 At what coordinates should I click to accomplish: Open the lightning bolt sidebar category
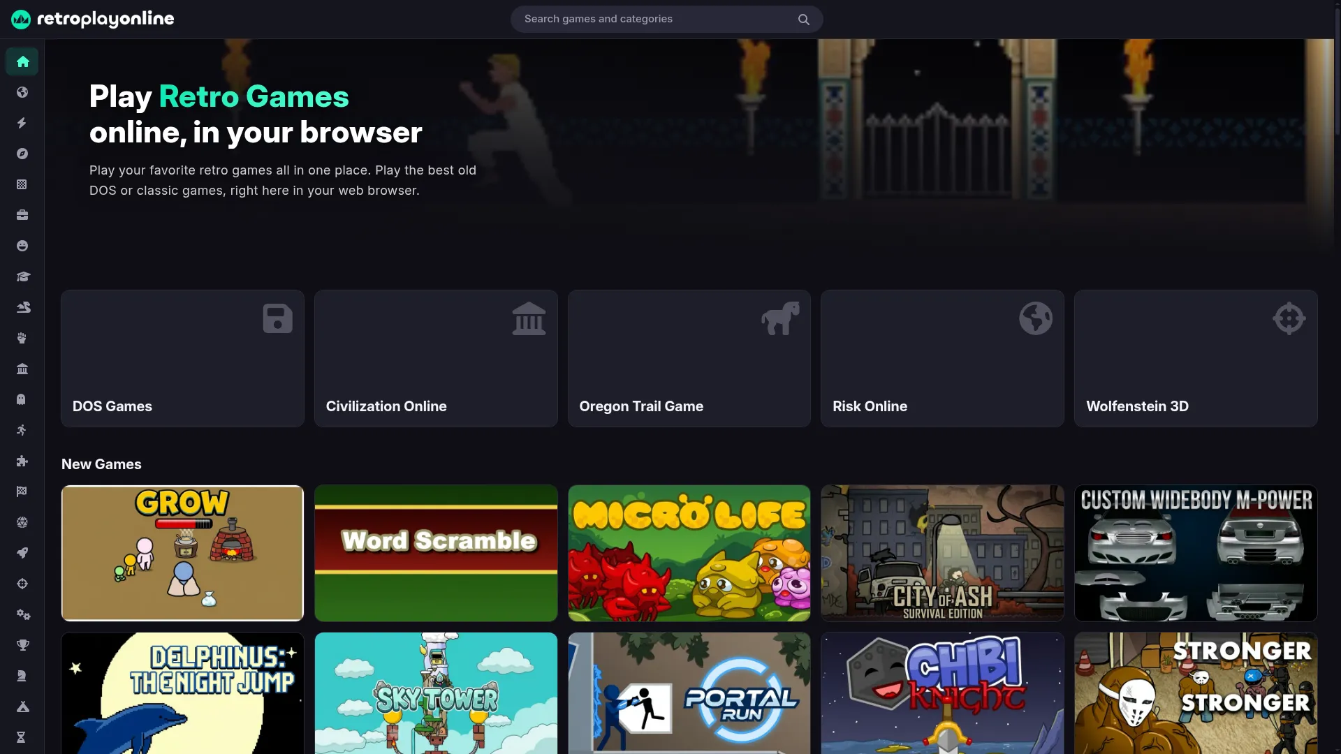pyautogui.click(x=22, y=123)
